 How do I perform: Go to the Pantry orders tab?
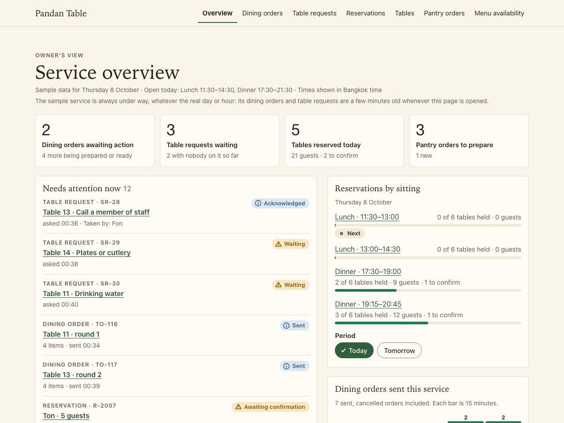pos(444,13)
